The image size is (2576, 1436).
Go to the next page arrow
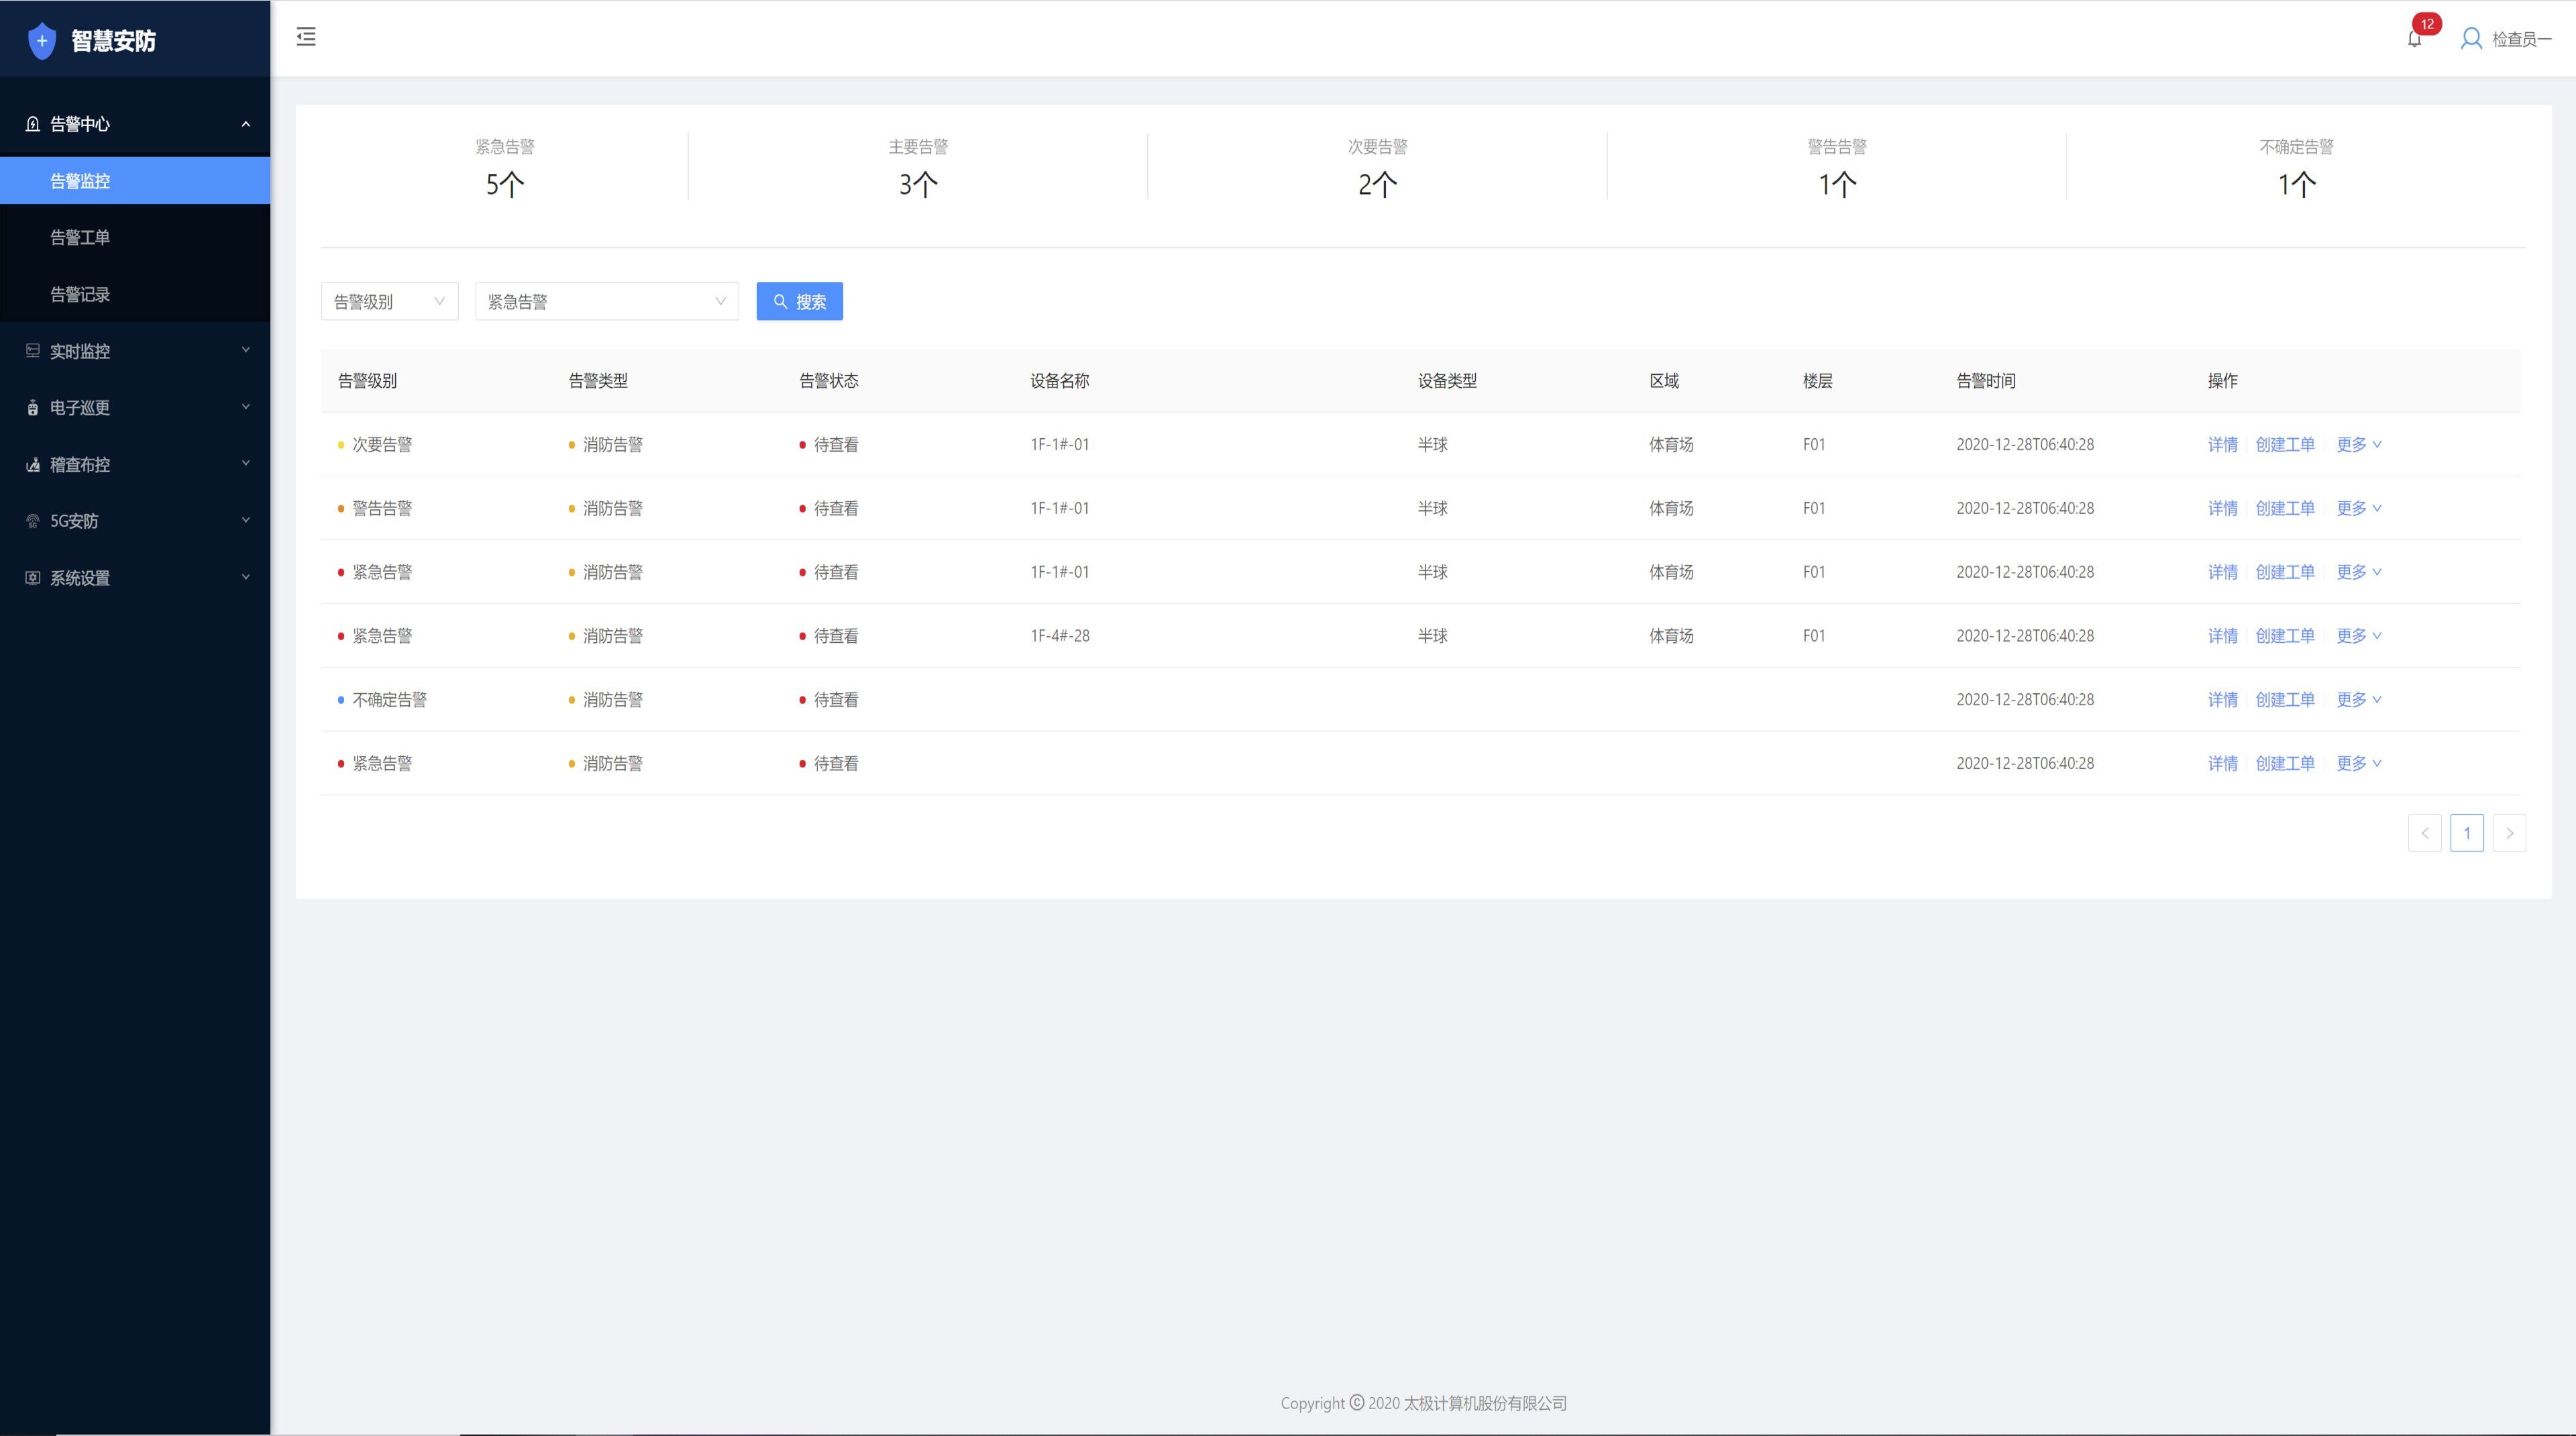point(2509,833)
